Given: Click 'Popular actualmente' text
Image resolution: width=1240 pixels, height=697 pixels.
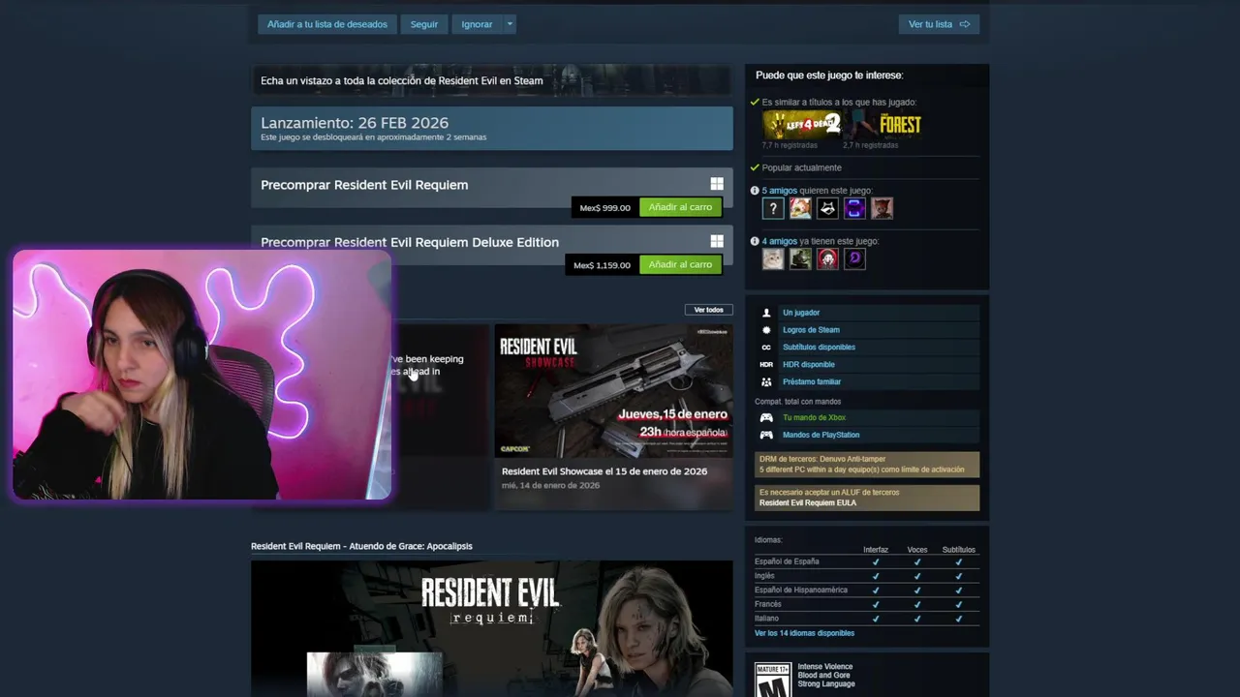Looking at the screenshot, I should (801, 167).
